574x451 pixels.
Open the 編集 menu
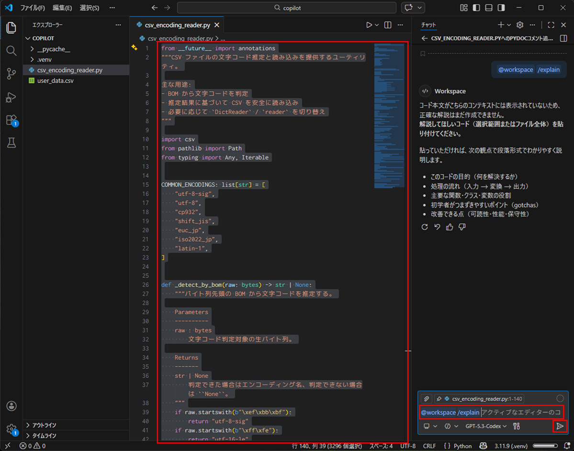[62, 7]
